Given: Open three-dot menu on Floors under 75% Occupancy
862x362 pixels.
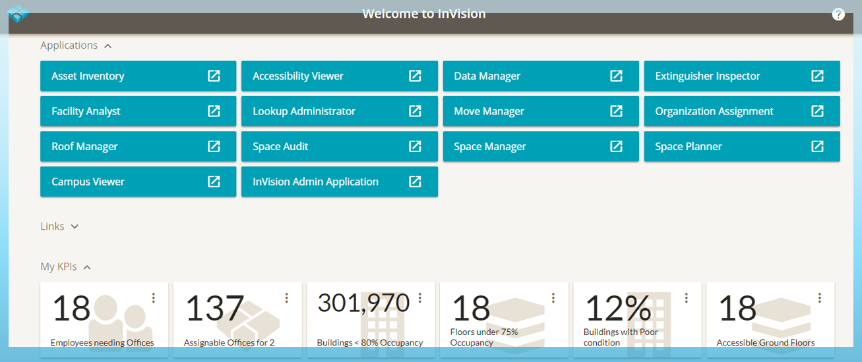Looking at the screenshot, I should click(553, 298).
